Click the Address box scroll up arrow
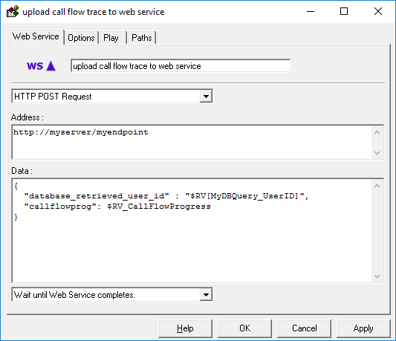 (377, 132)
